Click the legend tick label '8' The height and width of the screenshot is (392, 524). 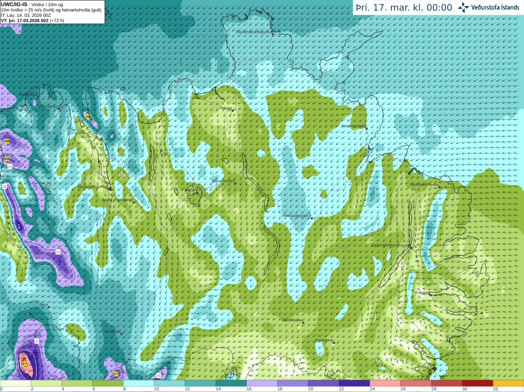click(124, 389)
